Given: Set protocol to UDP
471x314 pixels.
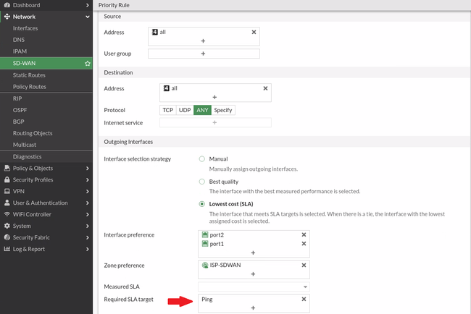Looking at the screenshot, I should coord(185,110).
